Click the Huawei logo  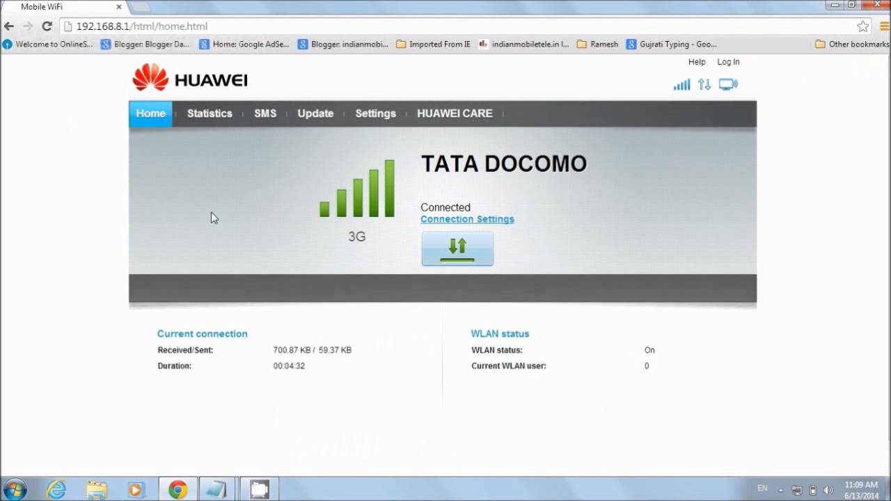[x=190, y=79]
